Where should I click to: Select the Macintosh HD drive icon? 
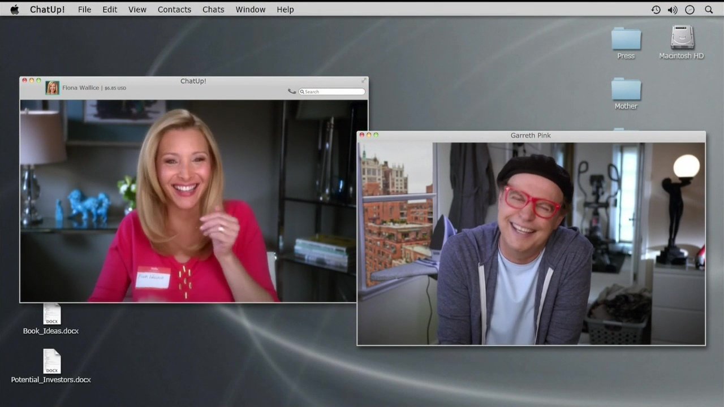(x=682, y=38)
